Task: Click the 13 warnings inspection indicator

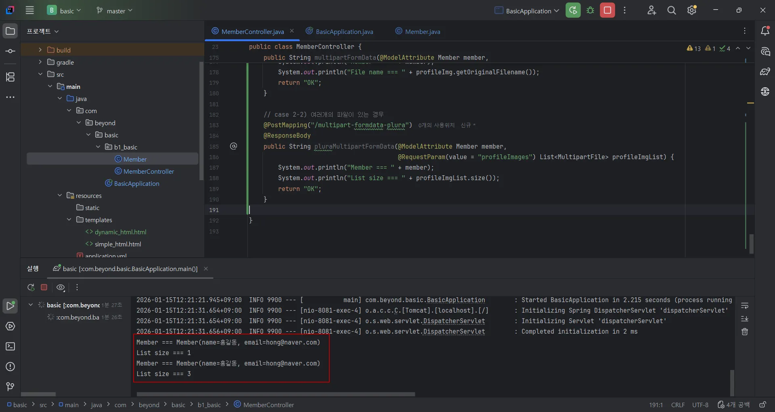Action: pos(693,48)
